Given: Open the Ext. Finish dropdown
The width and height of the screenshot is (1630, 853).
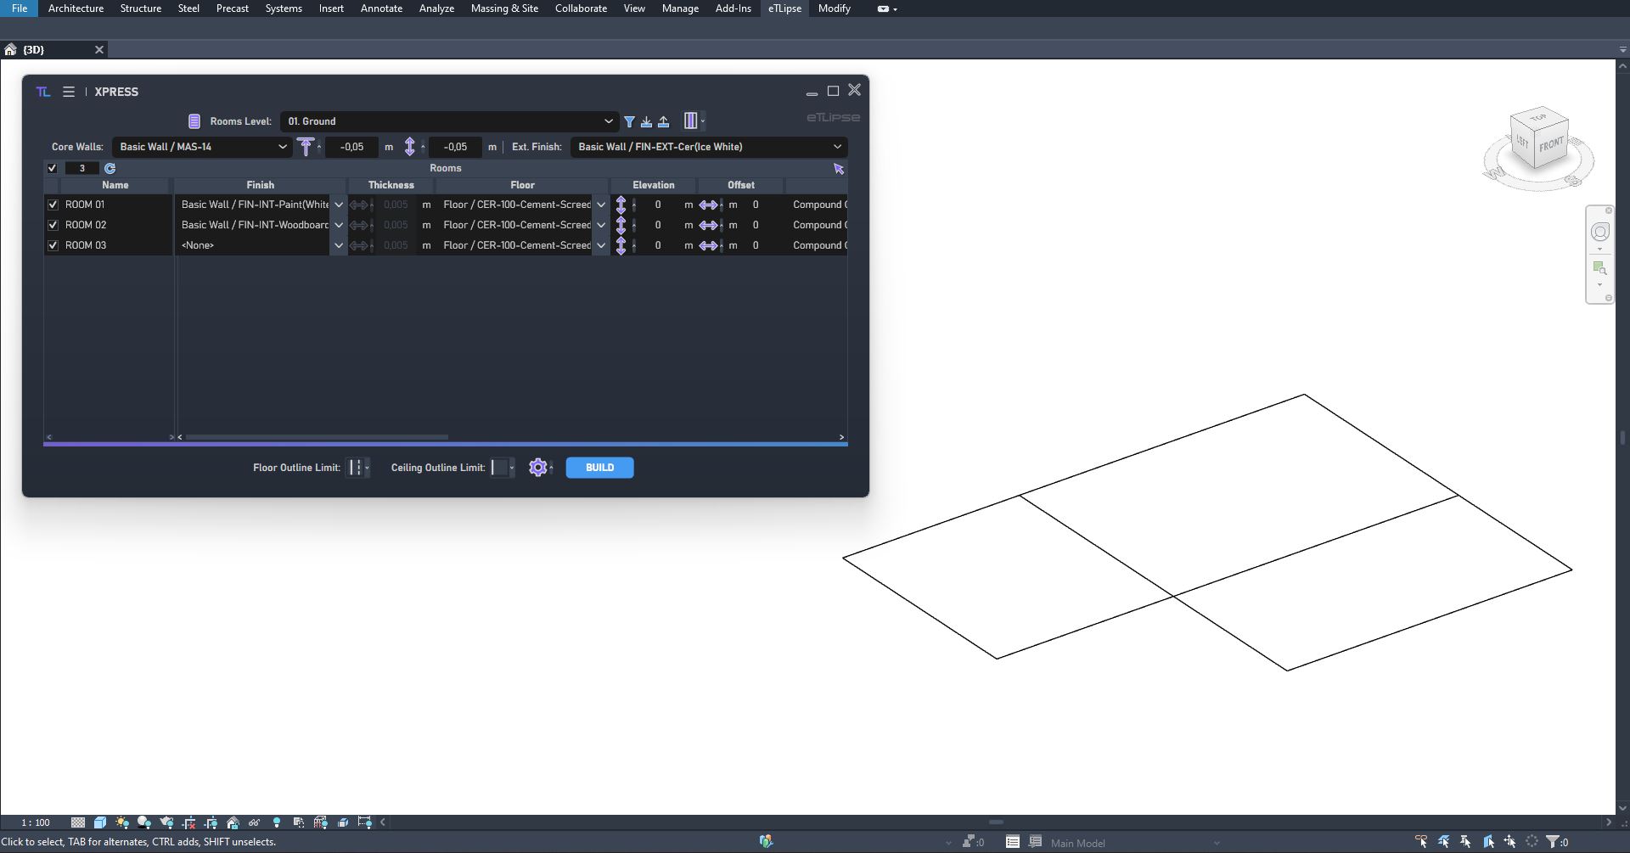Looking at the screenshot, I should 709,147.
